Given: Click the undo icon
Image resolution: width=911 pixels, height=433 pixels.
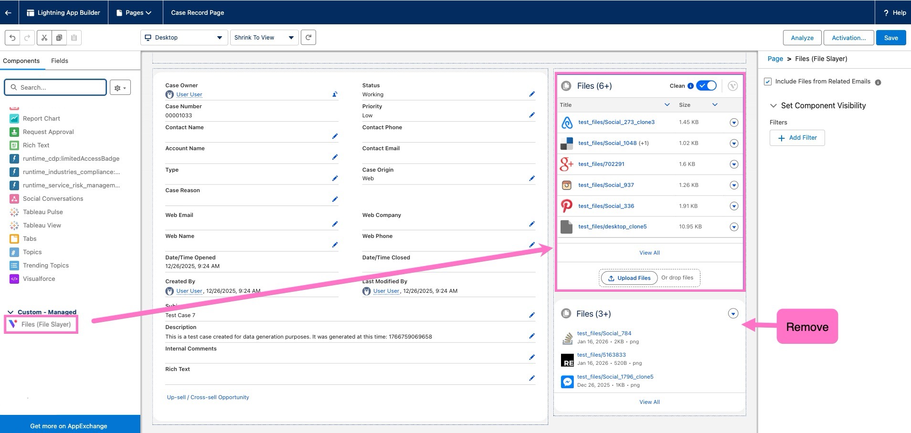Looking at the screenshot, I should [12, 38].
